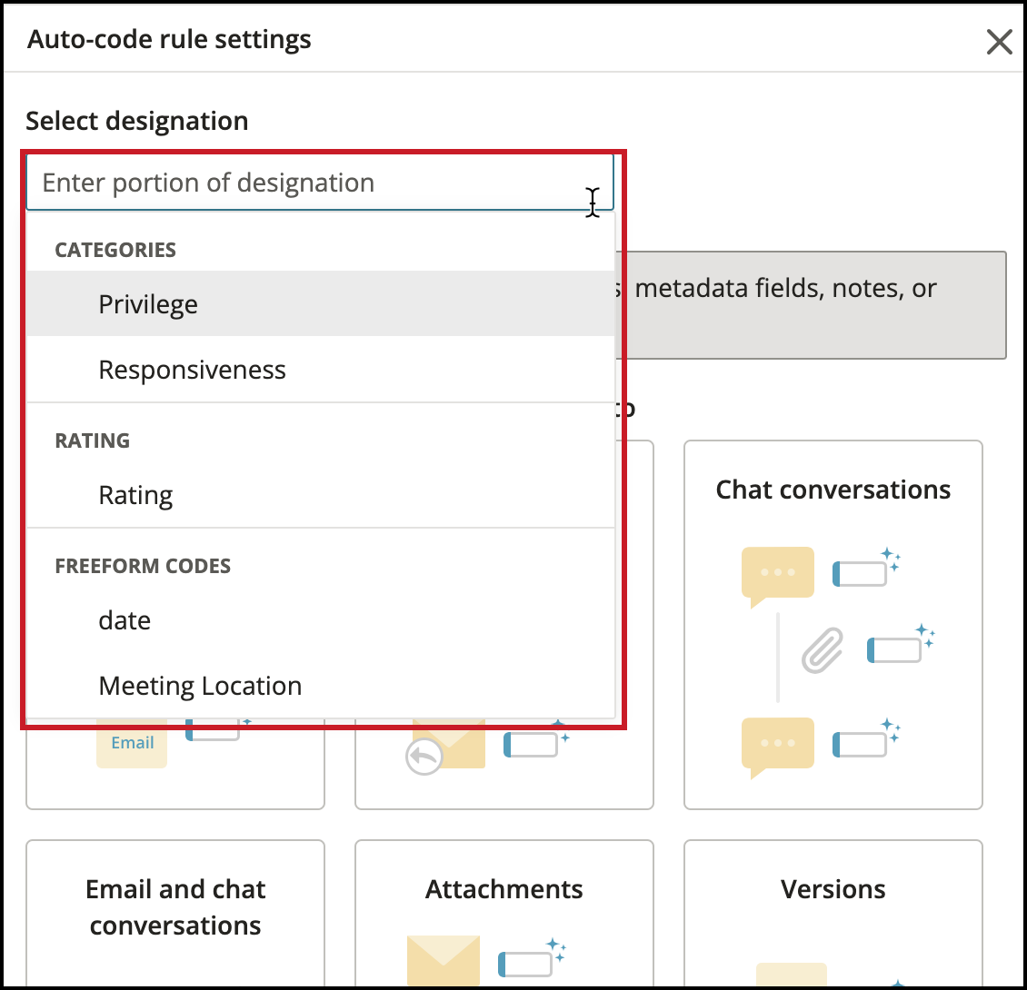The image size is (1027, 990).
Task: Choose Meeting Location freeform code
Action: 320,686
